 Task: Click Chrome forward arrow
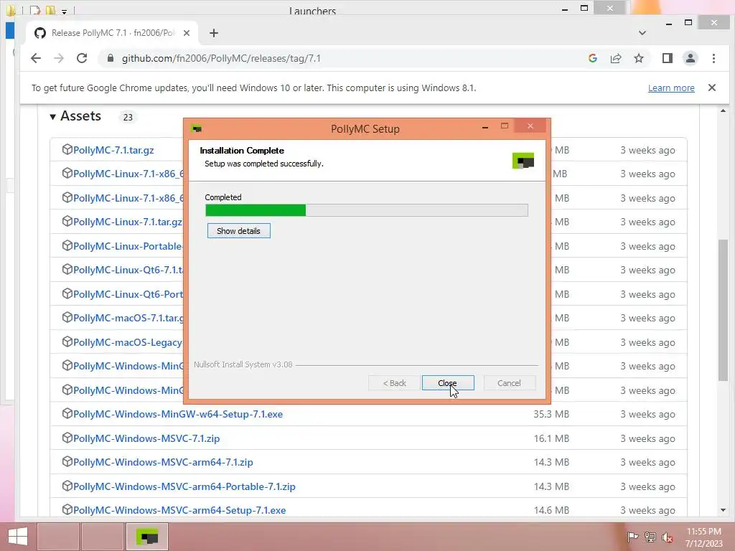coord(59,58)
